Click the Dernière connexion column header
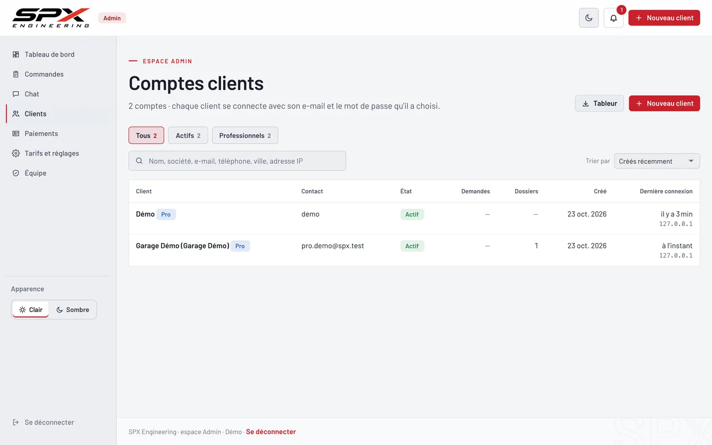712x445 pixels. (666, 191)
